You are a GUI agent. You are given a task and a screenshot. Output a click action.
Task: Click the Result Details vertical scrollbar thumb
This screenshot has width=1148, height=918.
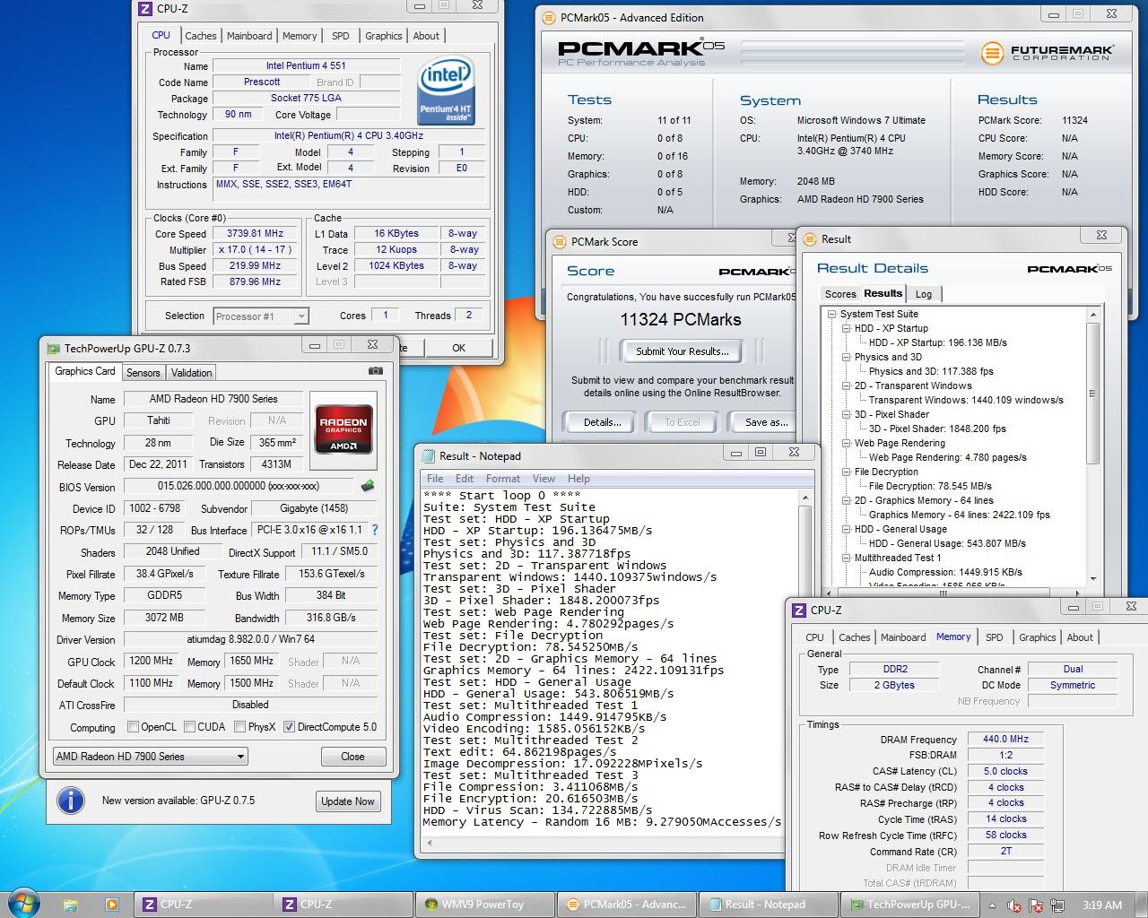[1091, 393]
